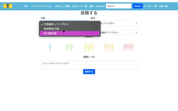This screenshot has width=178, height=111.
Task: Open お気に入り一覧 in the navbar
Action: (80, 6)
